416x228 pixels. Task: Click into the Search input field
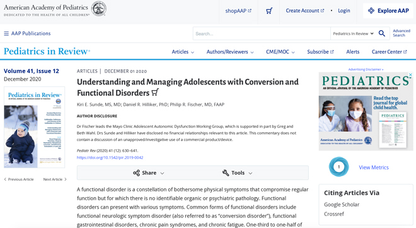(262, 33)
